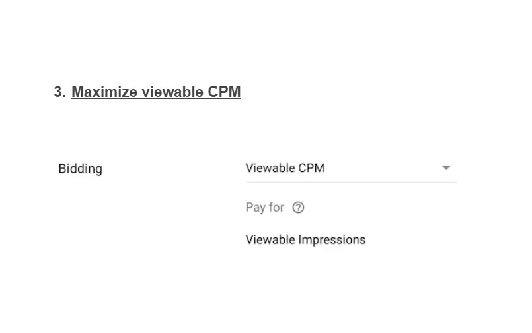Viewport: 532px width, 333px height.
Task: Click the word Pay in Pay for
Action: click(x=256, y=208)
